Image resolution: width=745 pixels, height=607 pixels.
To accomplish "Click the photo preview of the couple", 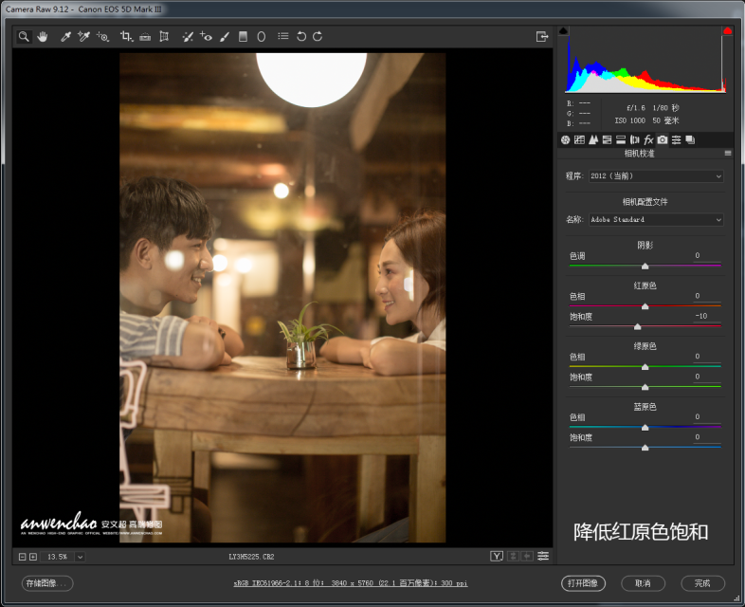I will (282, 298).
